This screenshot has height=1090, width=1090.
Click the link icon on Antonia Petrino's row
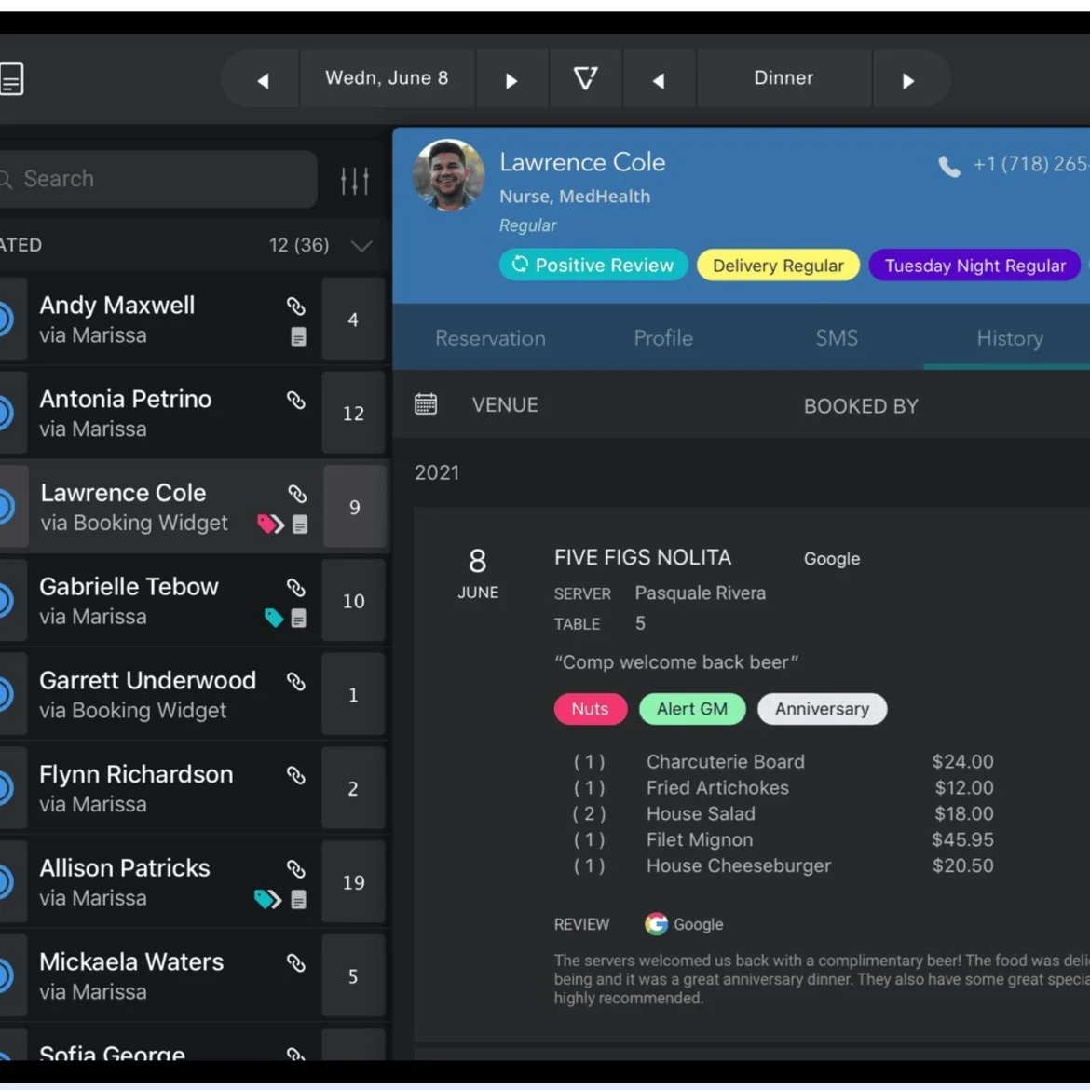296,400
